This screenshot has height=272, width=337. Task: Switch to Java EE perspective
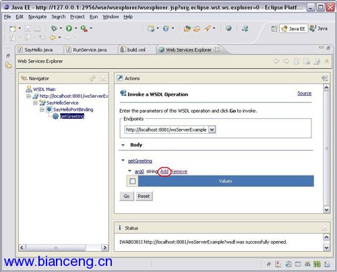[294, 28]
